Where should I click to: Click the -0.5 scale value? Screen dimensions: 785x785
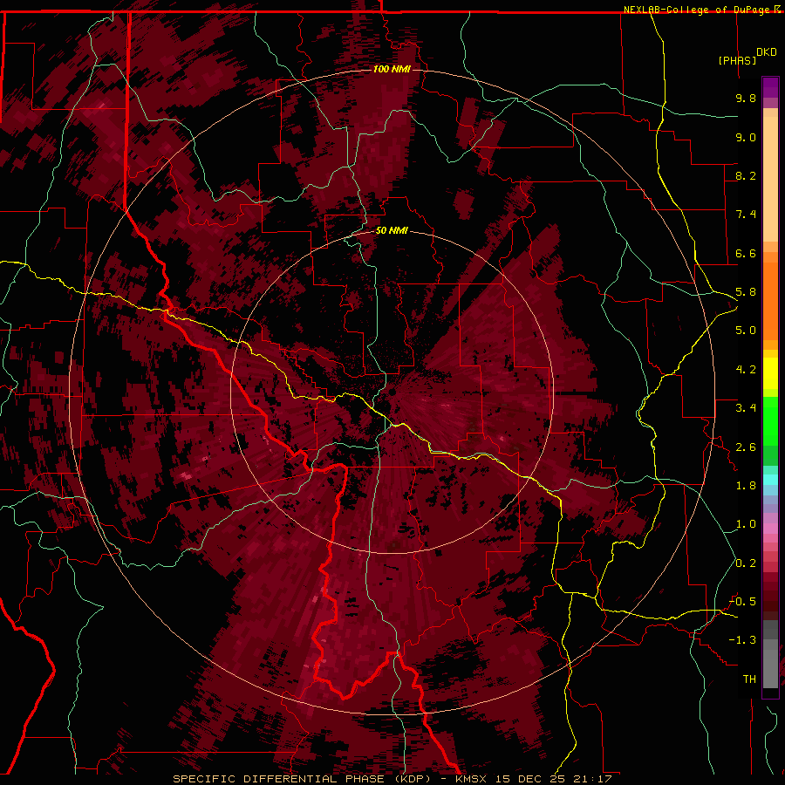[x=742, y=602]
